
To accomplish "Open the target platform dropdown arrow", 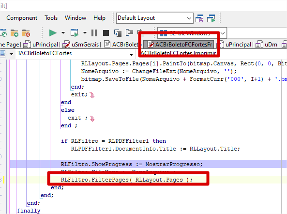I will click(223, 33).
